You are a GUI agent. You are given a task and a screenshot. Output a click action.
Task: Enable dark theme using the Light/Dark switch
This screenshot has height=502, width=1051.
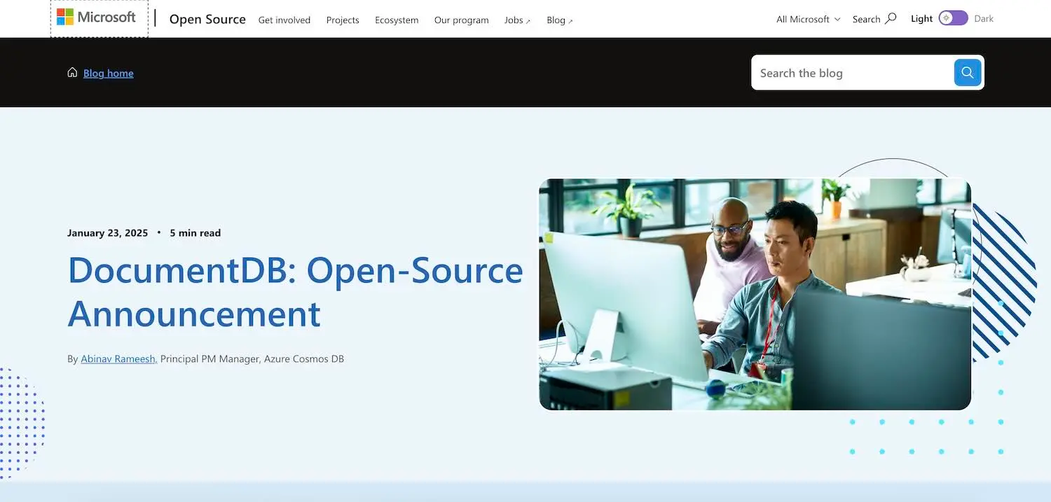(953, 18)
